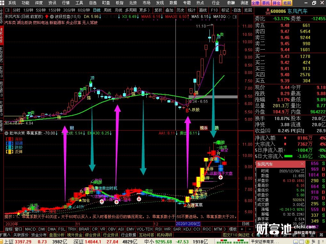Click the 无人驾驶 sector tag
This screenshot has width=326, height=244.
point(90,22)
